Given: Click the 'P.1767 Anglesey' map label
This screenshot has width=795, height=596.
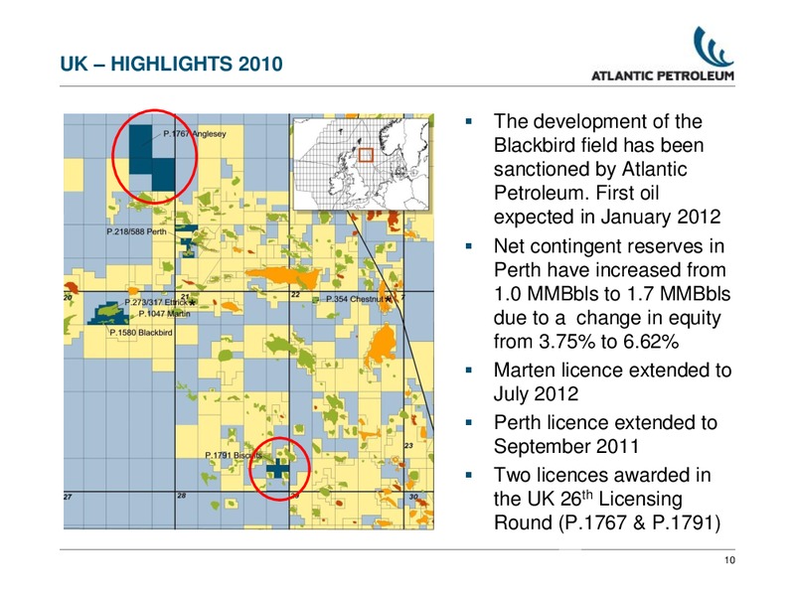Looking at the screenshot, I should point(195,134).
